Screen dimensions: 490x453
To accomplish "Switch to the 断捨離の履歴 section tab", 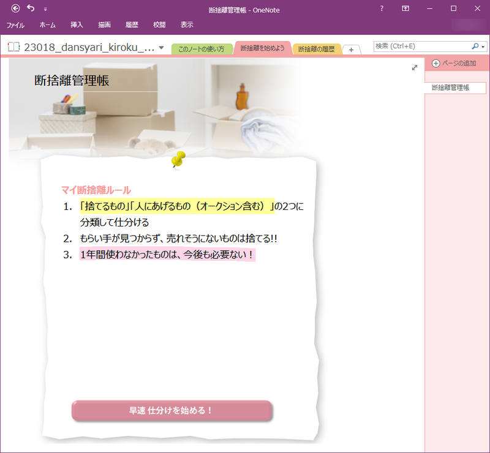I will point(317,48).
